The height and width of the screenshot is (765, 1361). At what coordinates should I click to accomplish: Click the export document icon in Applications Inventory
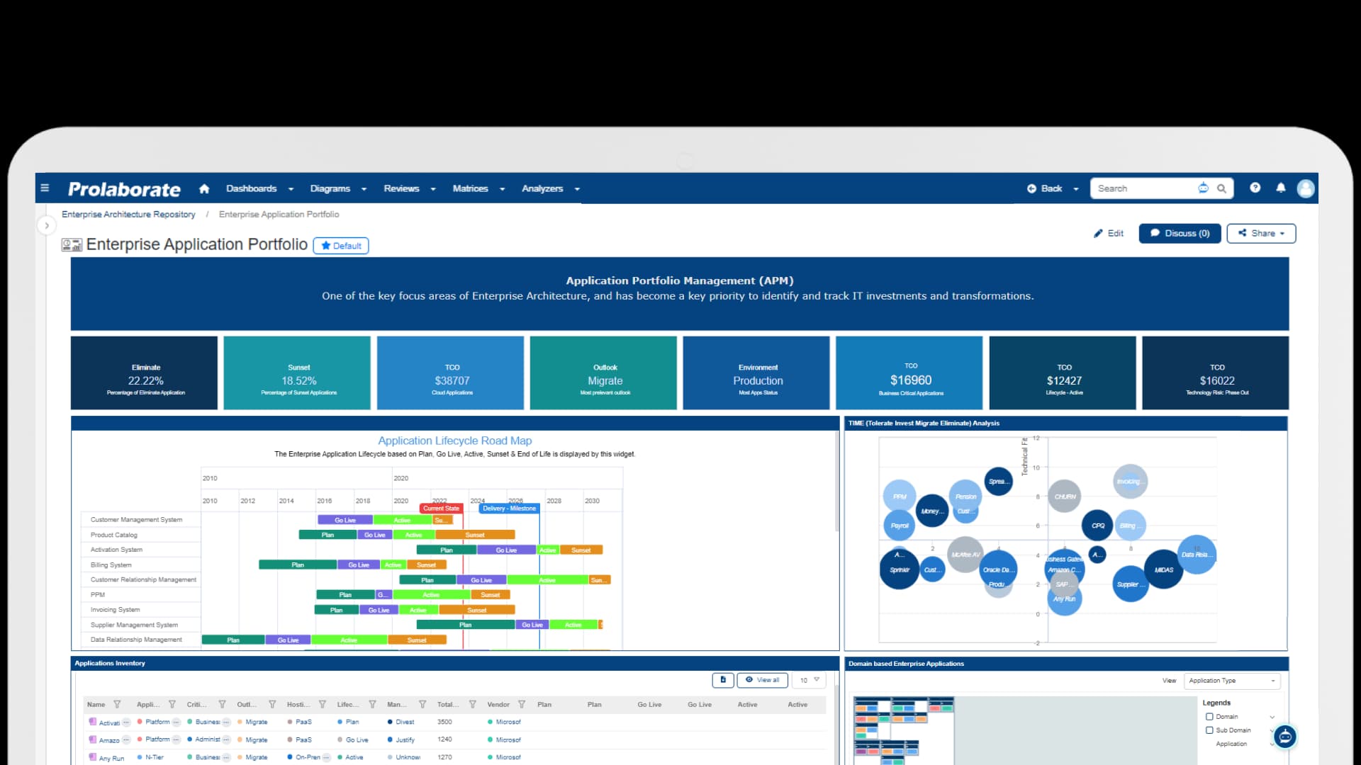(722, 680)
